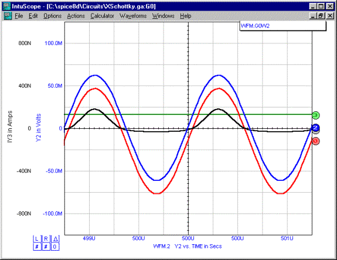Select the blue waveform 2 tag
Screen dimensions: 337x260
click(315, 128)
